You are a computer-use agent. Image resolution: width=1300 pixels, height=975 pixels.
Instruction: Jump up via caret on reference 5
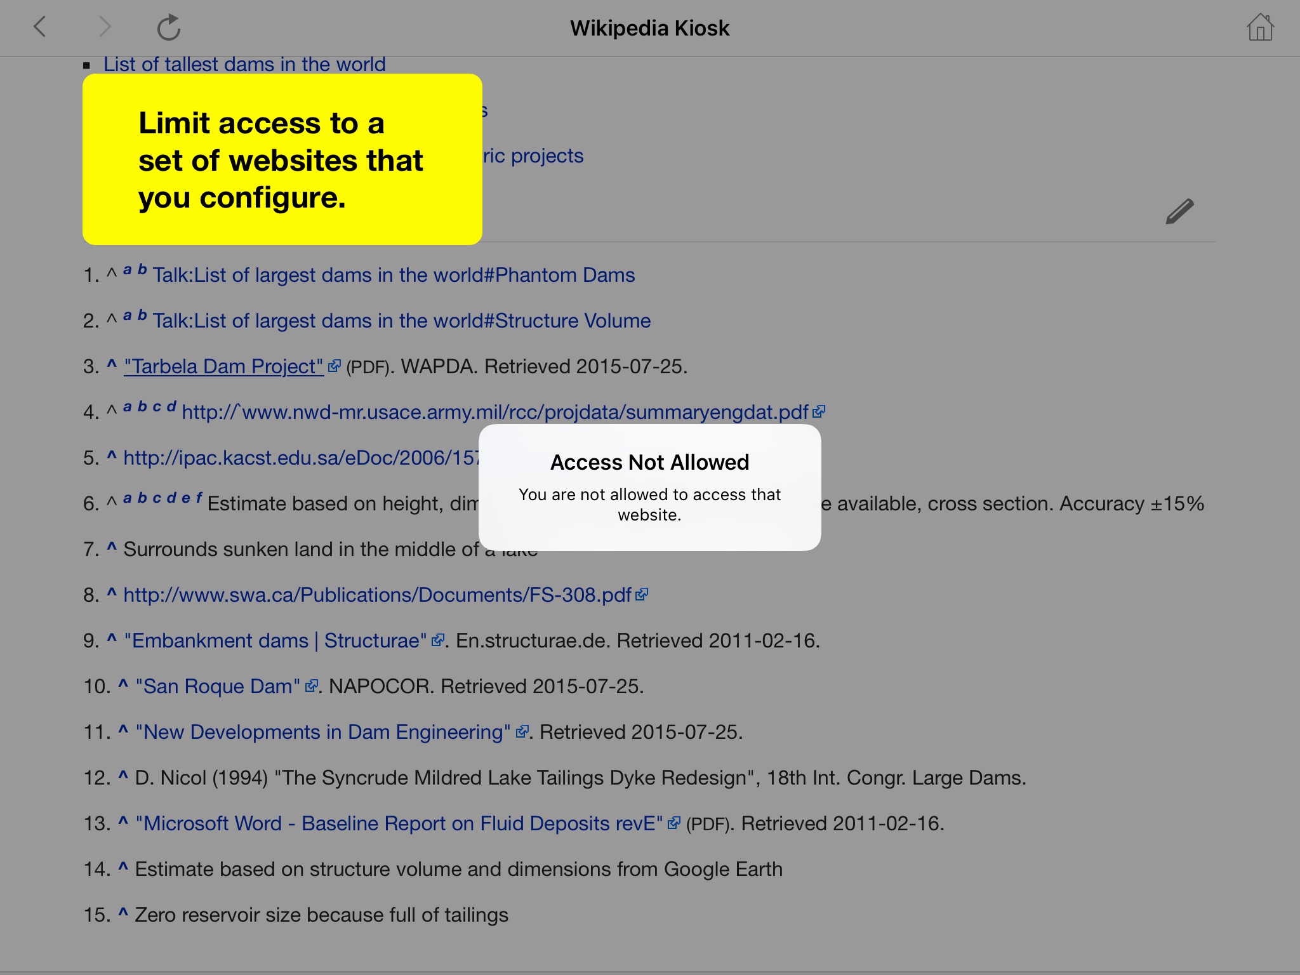[112, 456]
